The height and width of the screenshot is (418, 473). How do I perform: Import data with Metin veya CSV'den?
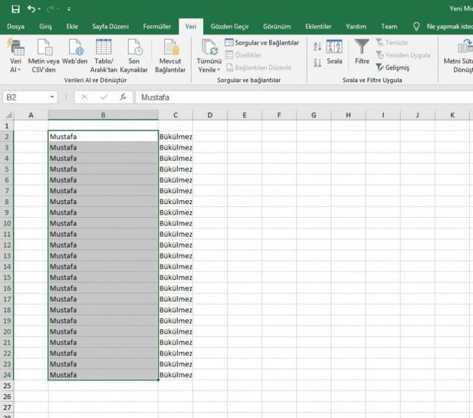(44, 48)
